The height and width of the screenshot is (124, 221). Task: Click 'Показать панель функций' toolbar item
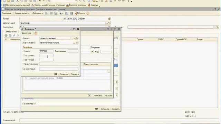tap(17, 5)
